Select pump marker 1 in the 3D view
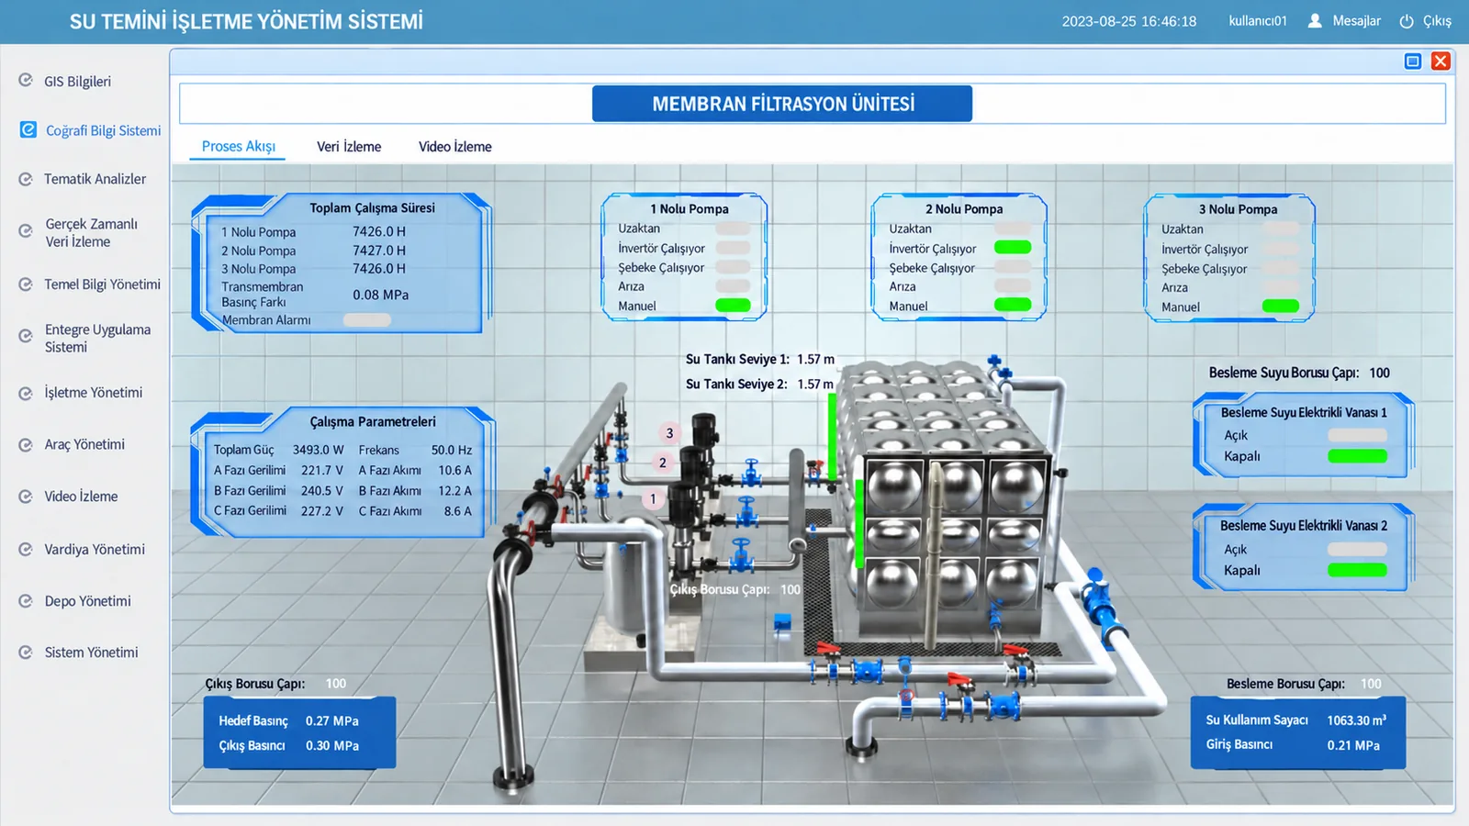 click(653, 499)
